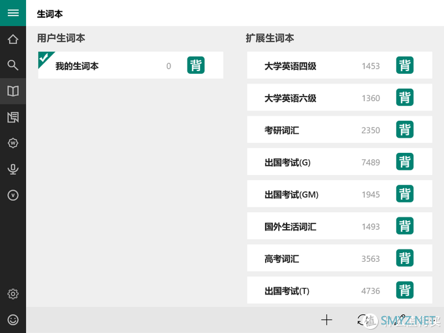Image resolution: width=444 pixels, height=333 pixels.
Task: Start reciting 我的生词本 with 背 button
Action: point(196,66)
